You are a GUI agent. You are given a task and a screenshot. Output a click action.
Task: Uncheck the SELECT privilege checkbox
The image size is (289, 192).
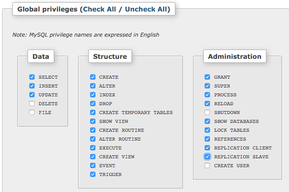[x=32, y=77]
